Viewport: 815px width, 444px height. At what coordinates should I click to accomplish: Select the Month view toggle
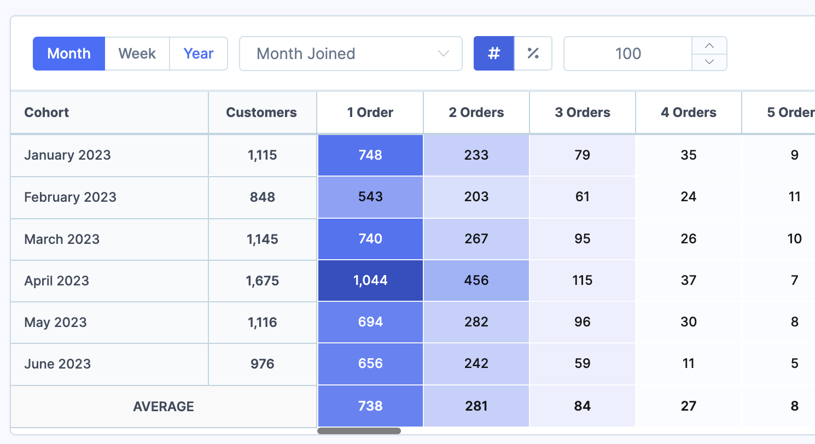coord(68,53)
